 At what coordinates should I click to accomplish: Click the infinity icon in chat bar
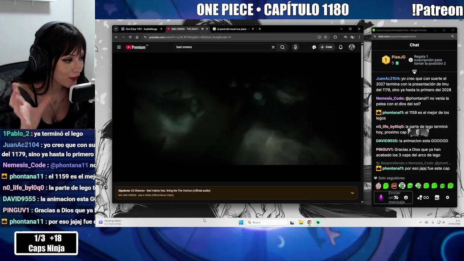point(426,198)
